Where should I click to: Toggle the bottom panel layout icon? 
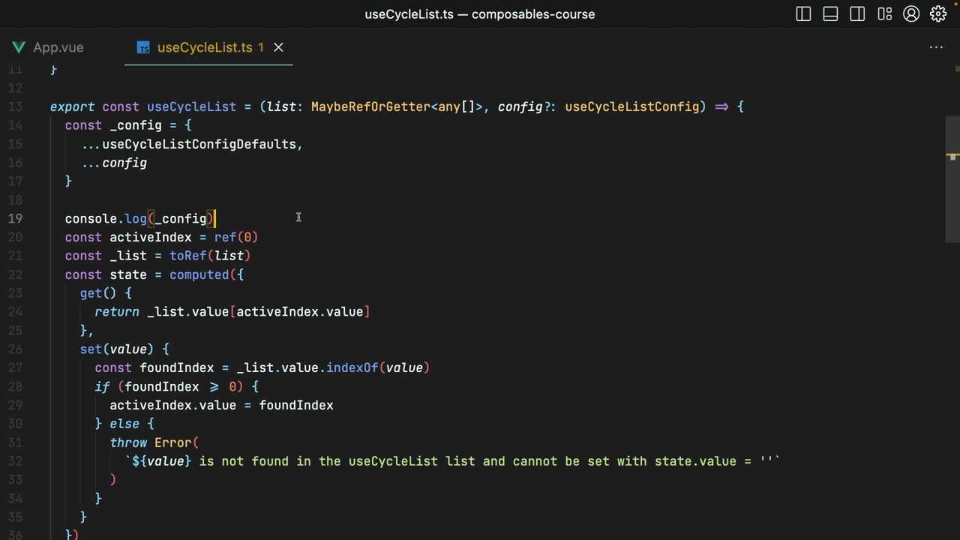click(830, 14)
